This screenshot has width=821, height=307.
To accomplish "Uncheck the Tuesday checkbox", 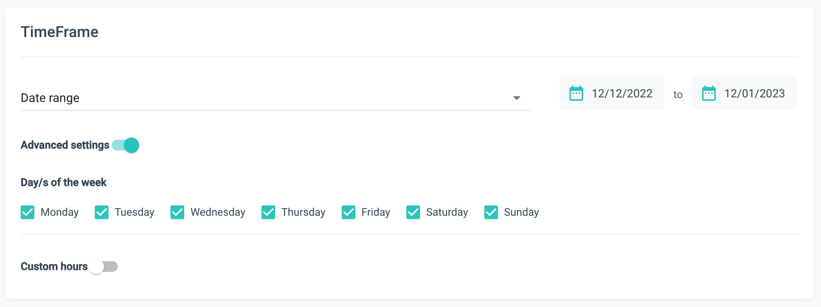I will [102, 212].
